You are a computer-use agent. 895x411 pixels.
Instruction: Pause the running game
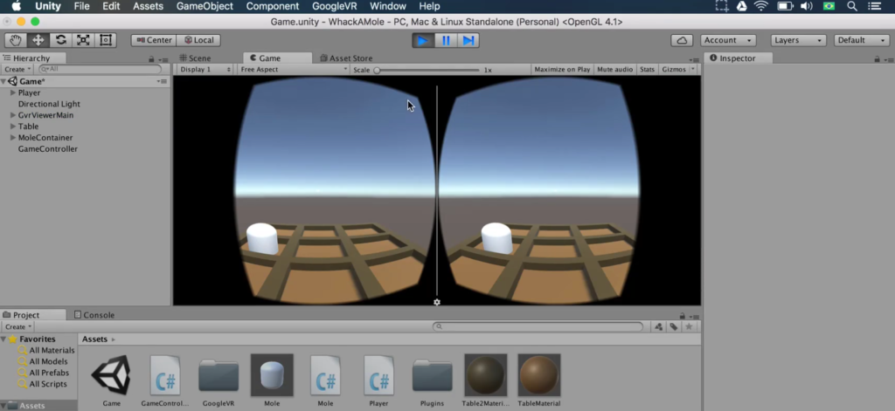[x=446, y=40]
